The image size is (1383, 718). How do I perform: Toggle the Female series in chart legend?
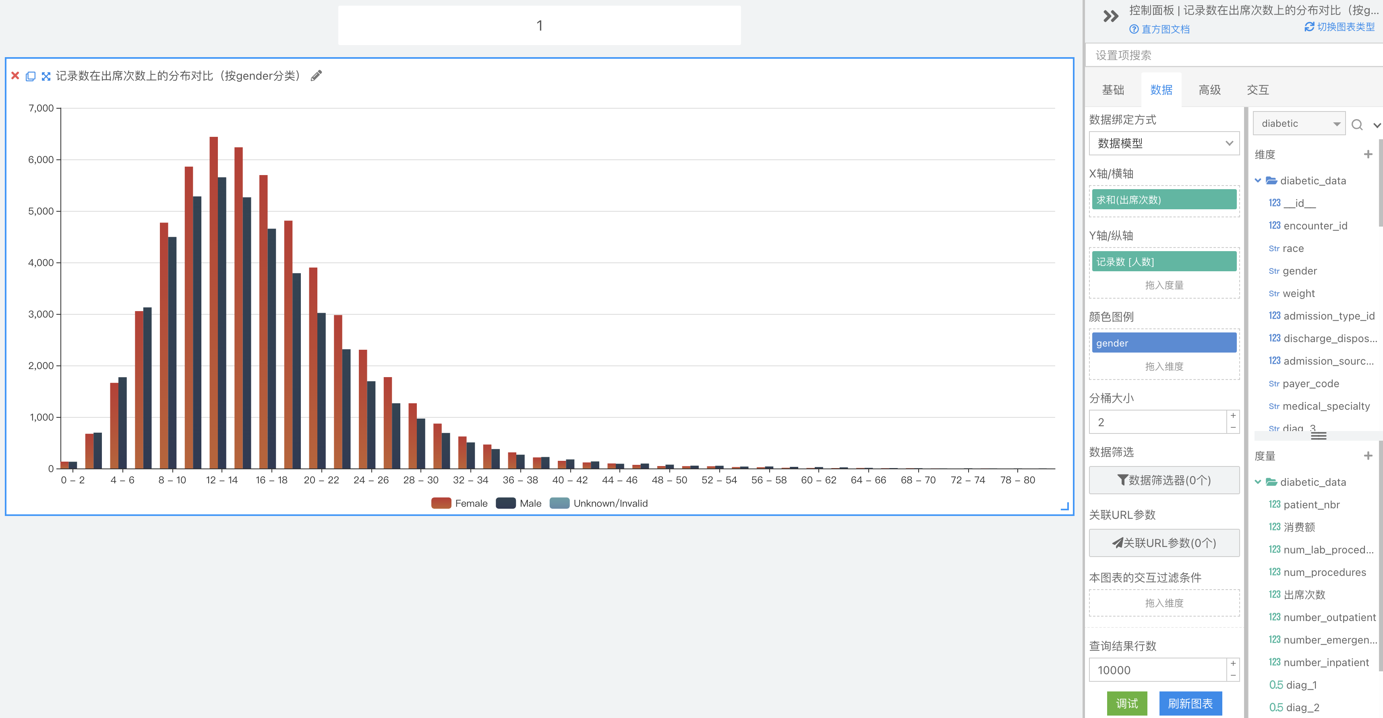coord(459,503)
